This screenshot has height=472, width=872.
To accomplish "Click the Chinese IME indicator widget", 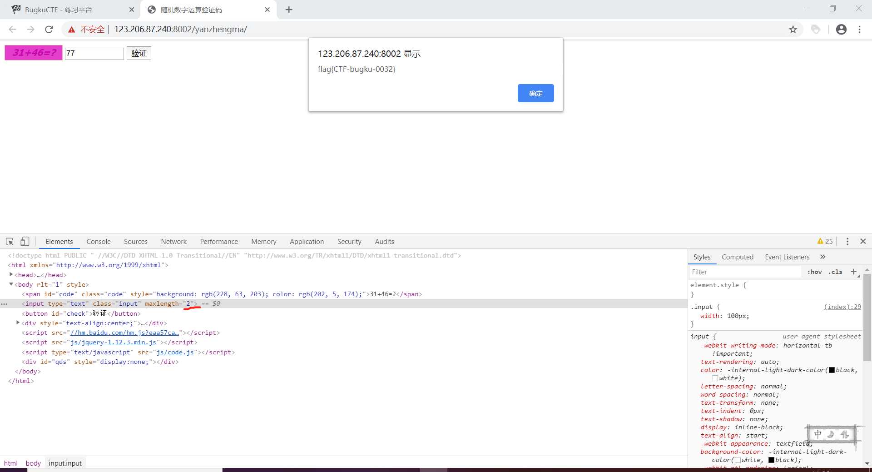I will (832, 434).
